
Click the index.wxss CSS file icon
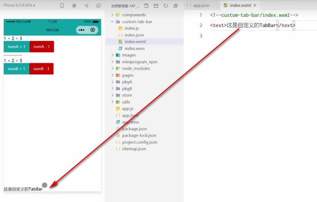pos(120,48)
